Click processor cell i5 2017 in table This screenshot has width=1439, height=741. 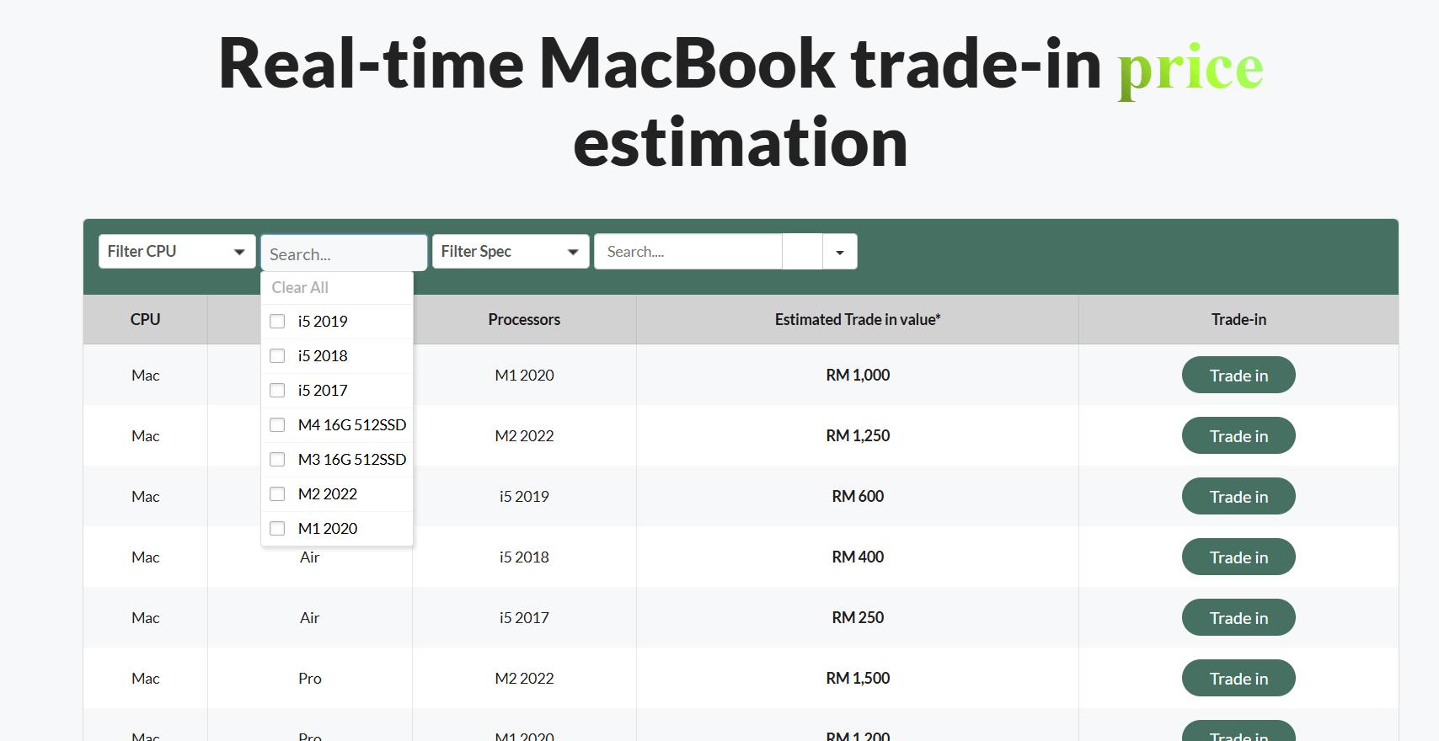(524, 618)
